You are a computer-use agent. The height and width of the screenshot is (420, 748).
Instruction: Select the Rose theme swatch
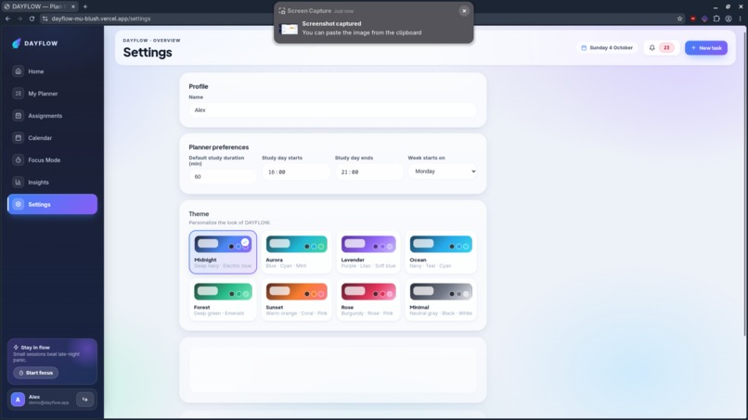click(x=368, y=299)
